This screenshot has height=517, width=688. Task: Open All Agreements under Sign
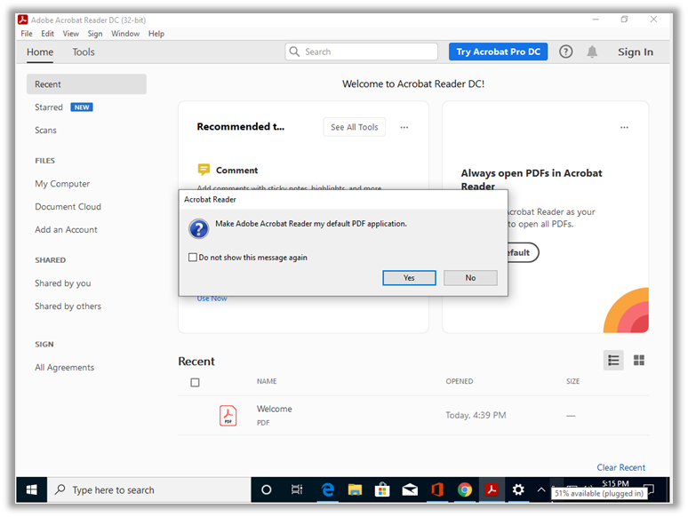pos(65,368)
